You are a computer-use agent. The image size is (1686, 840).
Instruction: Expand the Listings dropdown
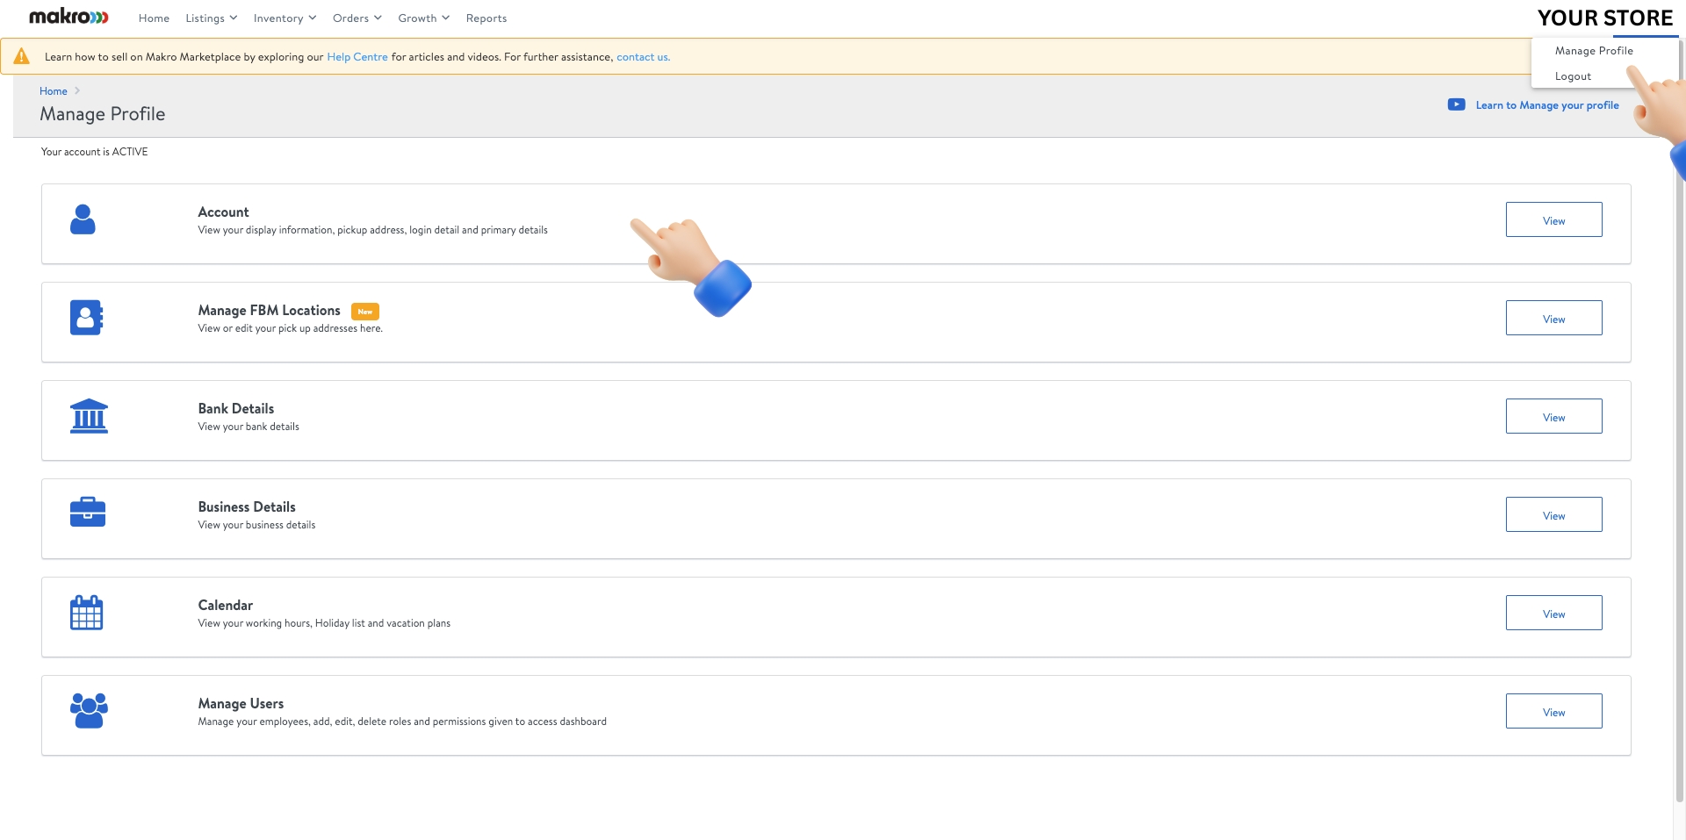pos(210,18)
